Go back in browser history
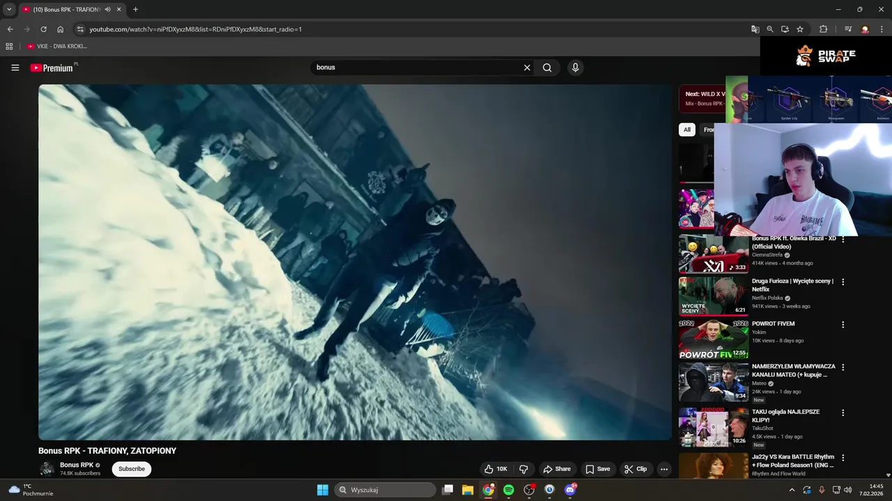The image size is (892, 501). pyautogui.click(x=10, y=29)
